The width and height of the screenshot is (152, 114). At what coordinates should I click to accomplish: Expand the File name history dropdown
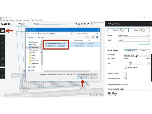coord(74,75)
